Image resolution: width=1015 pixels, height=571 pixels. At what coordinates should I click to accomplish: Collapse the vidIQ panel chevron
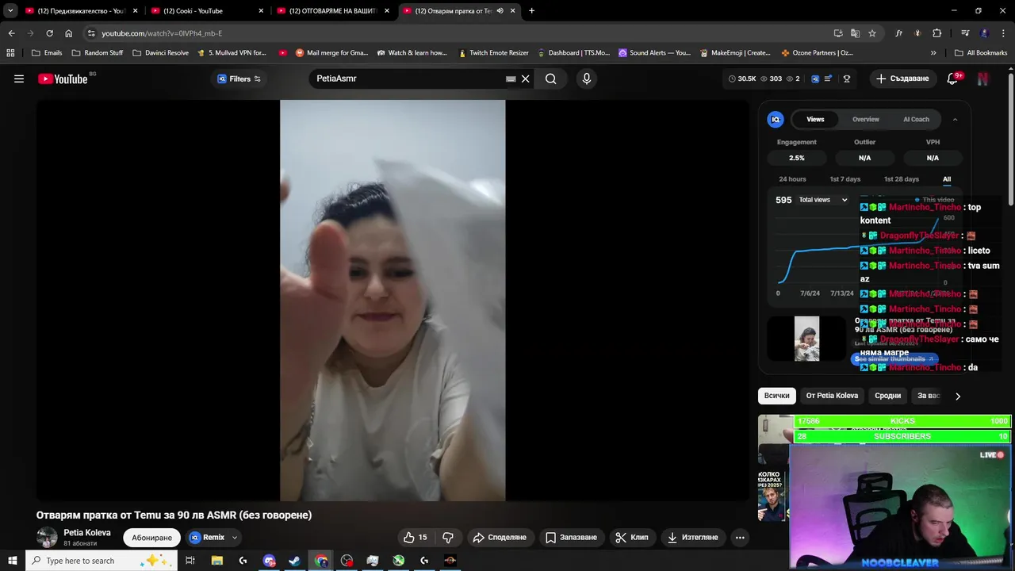[955, 119]
